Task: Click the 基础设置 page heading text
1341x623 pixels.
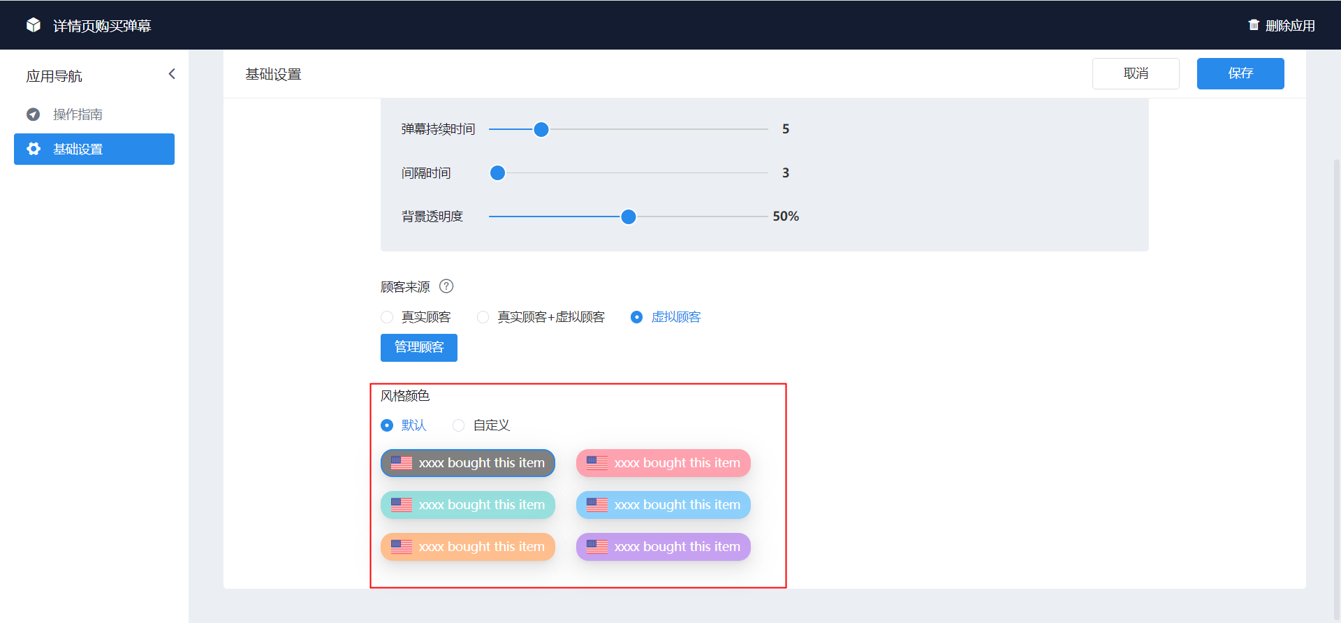Action: pyautogui.click(x=273, y=74)
